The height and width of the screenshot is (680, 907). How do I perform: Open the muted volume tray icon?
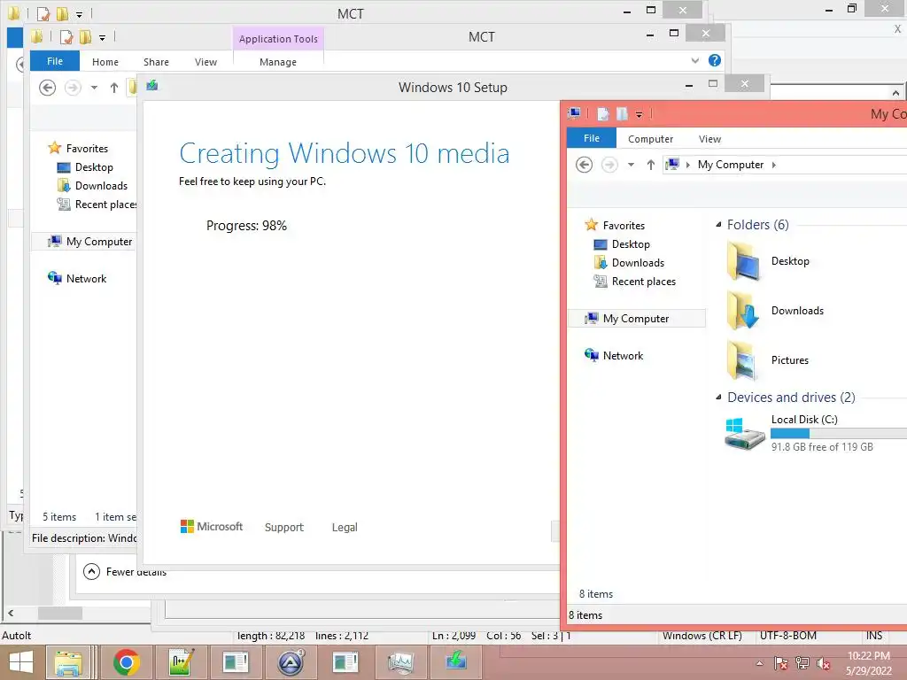pos(823,663)
